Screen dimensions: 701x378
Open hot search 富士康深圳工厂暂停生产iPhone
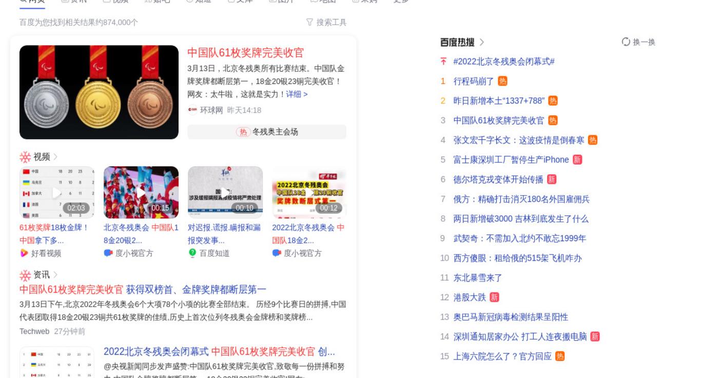pos(511,160)
